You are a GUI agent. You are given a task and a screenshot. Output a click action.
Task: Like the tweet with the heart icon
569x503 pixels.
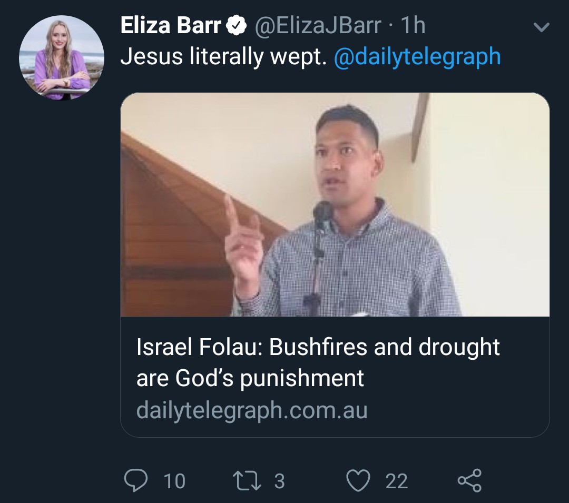[x=358, y=480]
